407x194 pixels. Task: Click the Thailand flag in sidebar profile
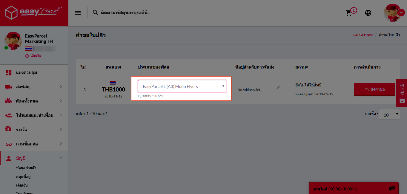click(29, 48)
